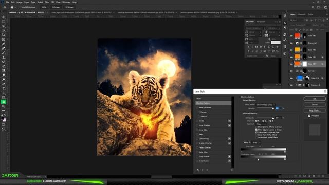The height and width of the screenshot is (185, 329).
Task: Click All Caps icon in Character panel
Action: tap(257, 47)
